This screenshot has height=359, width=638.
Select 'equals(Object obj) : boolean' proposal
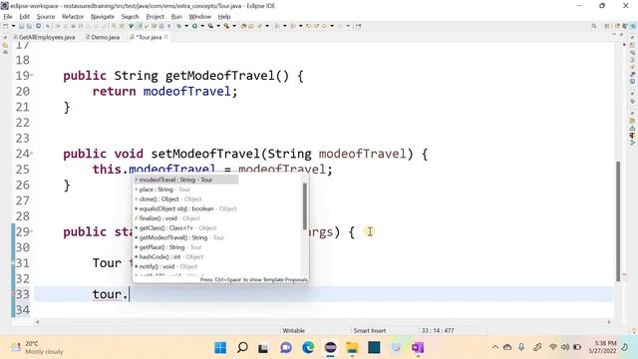pos(185,208)
